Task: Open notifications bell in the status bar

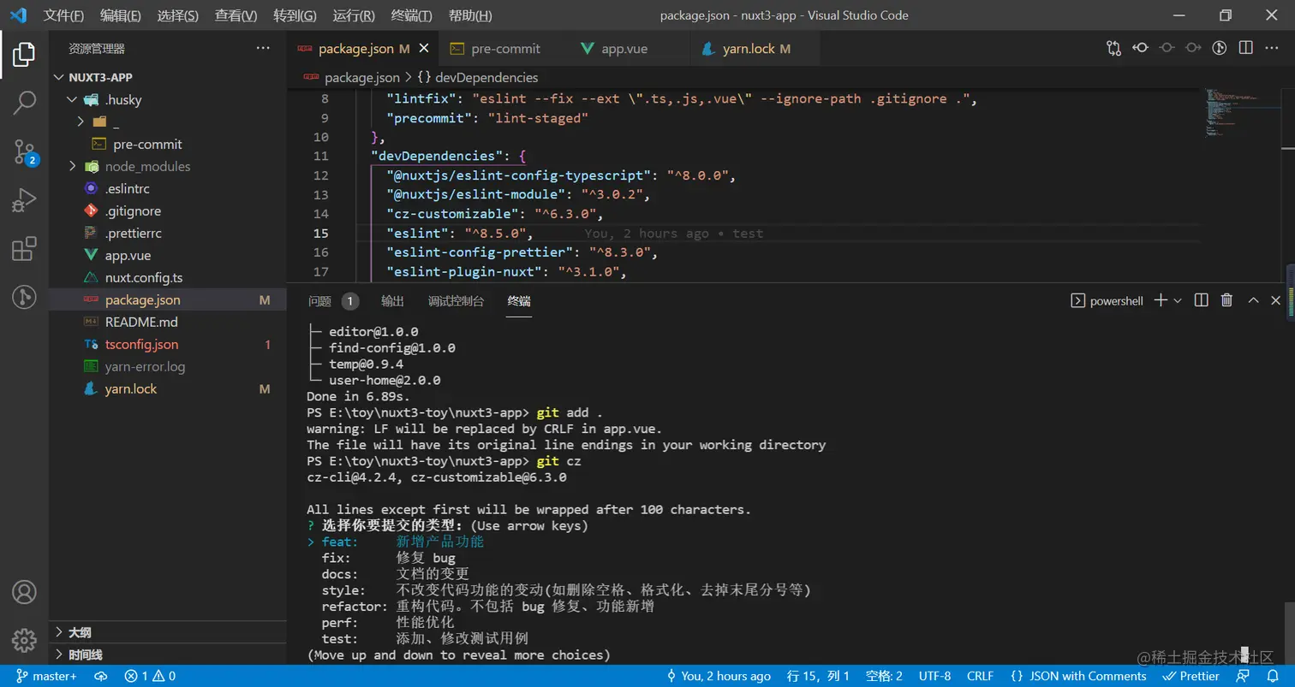Action: point(1272,676)
